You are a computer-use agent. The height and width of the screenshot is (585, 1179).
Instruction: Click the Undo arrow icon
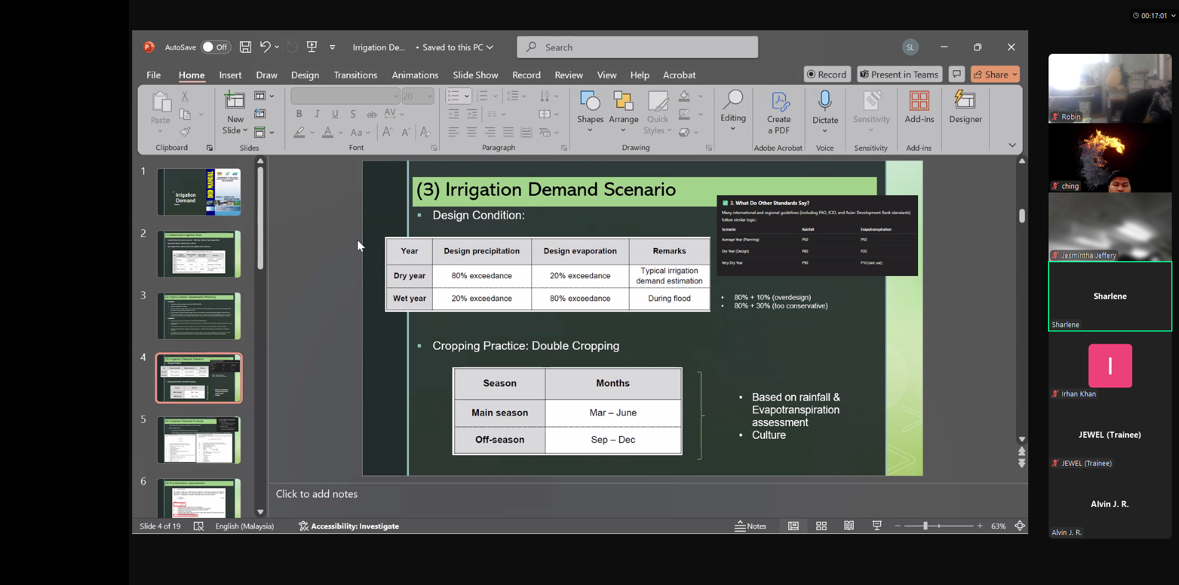coord(265,47)
